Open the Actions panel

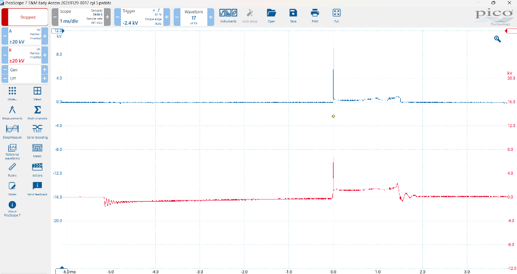[x=37, y=169]
